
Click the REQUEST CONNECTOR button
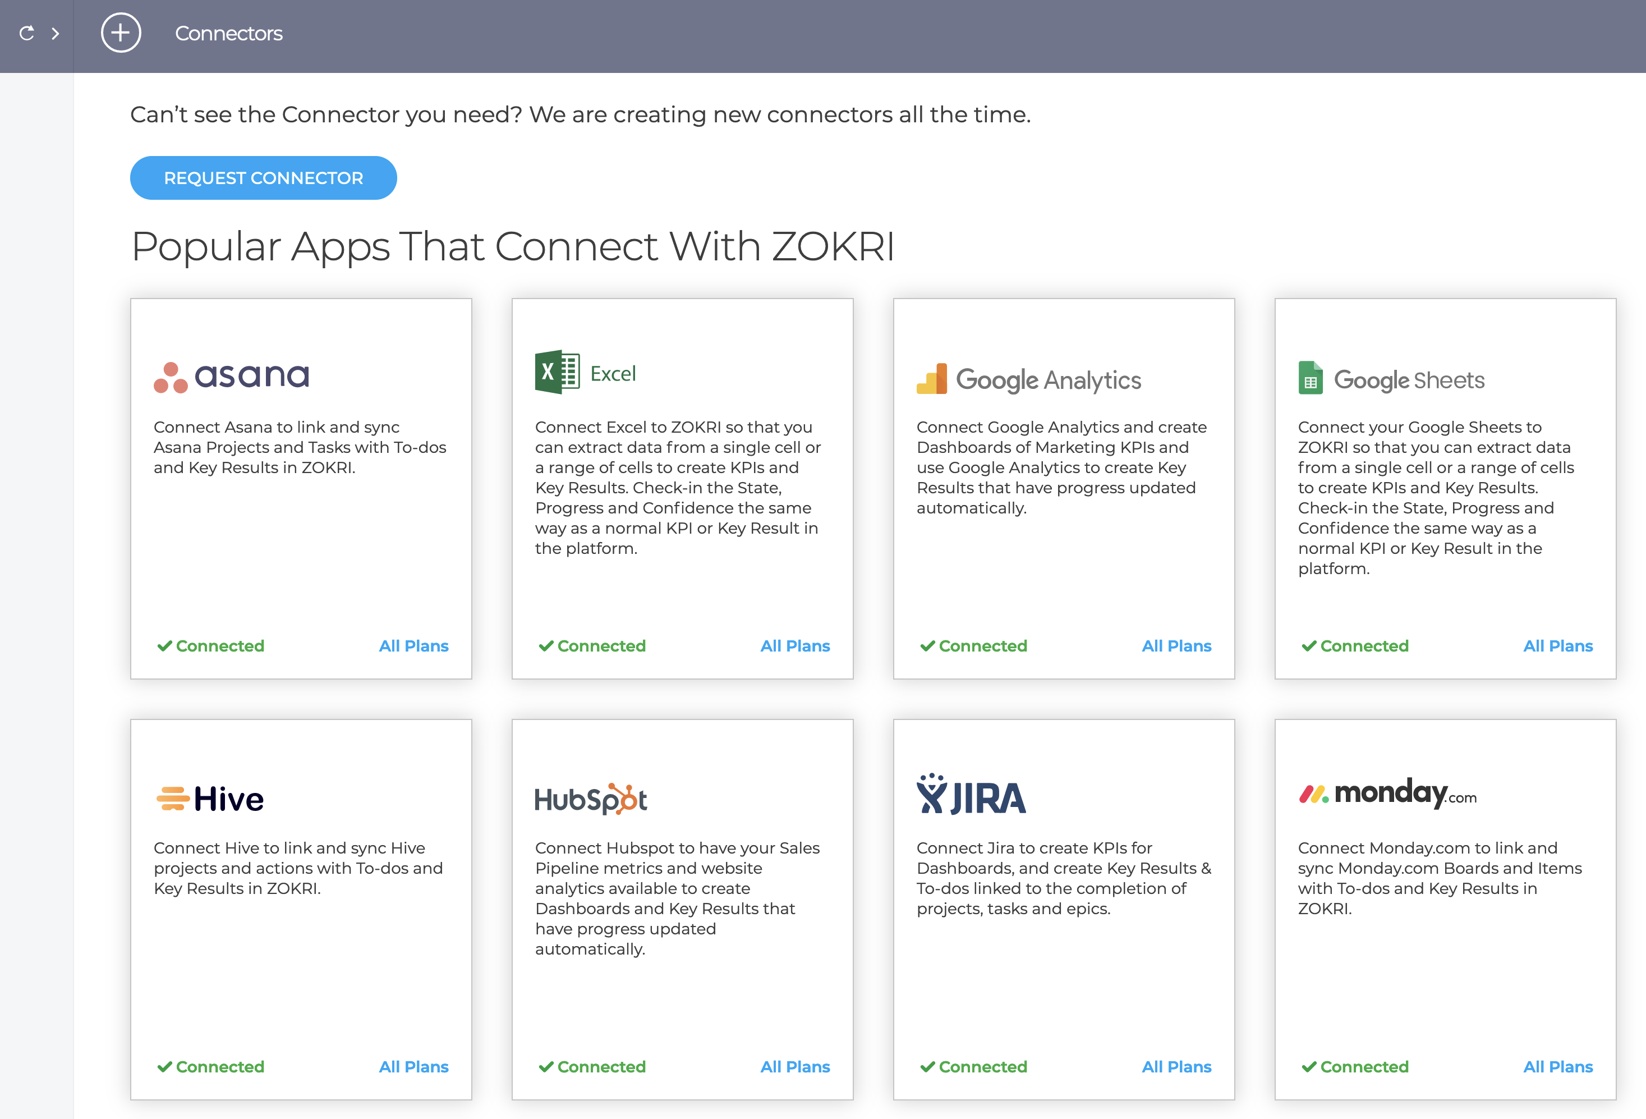click(x=264, y=178)
